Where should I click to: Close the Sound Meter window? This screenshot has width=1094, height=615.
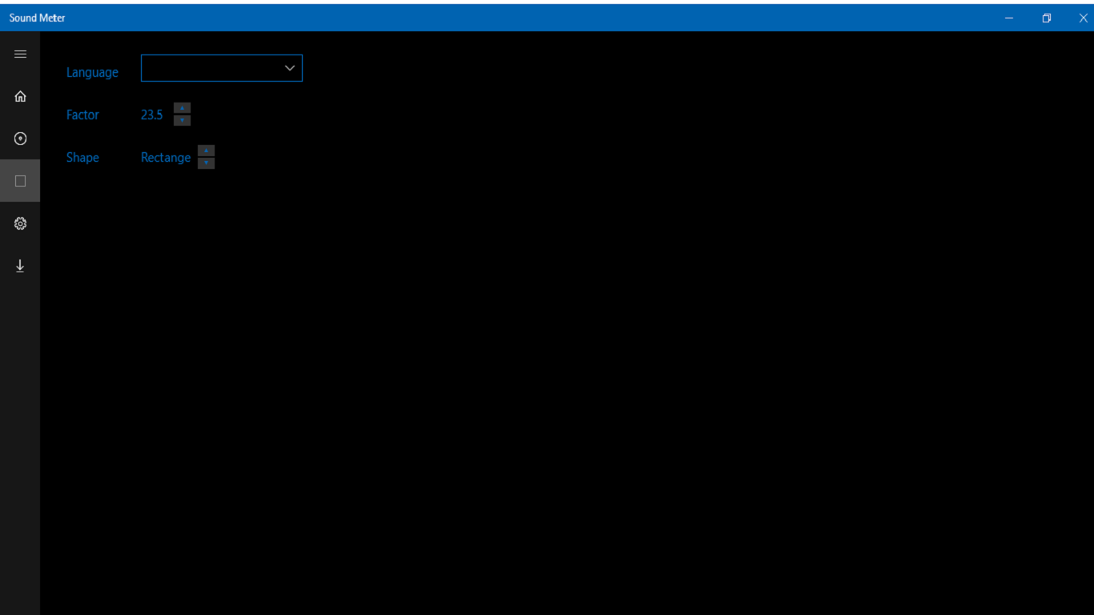pyautogui.click(x=1083, y=18)
